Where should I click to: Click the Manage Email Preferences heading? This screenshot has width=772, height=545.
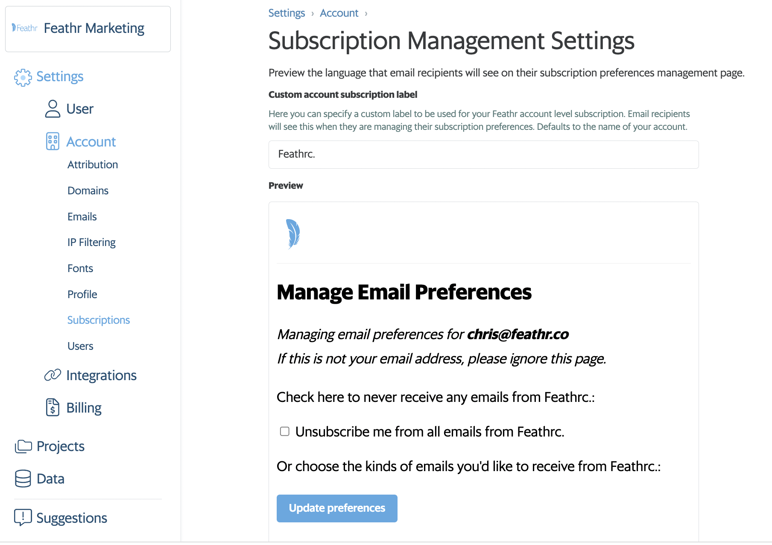(404, 293)
